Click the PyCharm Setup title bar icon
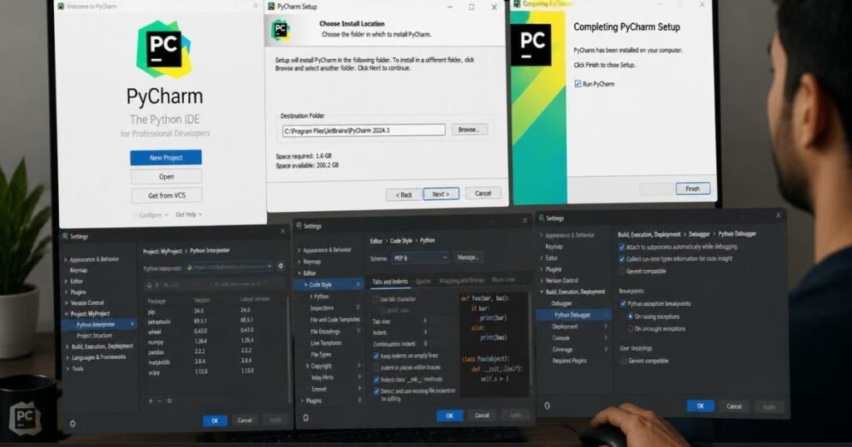Image resolution: width=852 pixels, height=447 pixels. [271, 7]
